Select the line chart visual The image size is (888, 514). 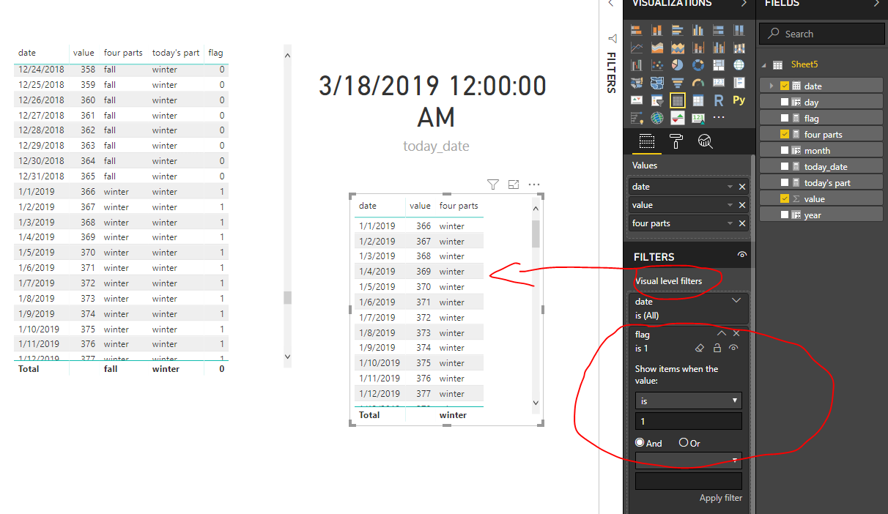[x=637, y=48]
